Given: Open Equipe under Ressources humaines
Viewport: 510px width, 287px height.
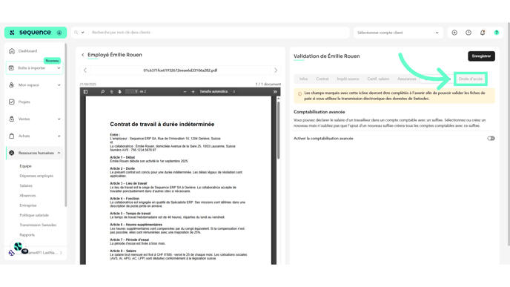Looking at the screenshot, I should [25, 166].
